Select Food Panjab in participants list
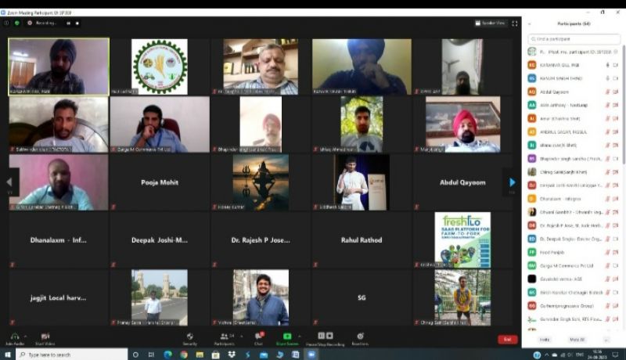 574,252
